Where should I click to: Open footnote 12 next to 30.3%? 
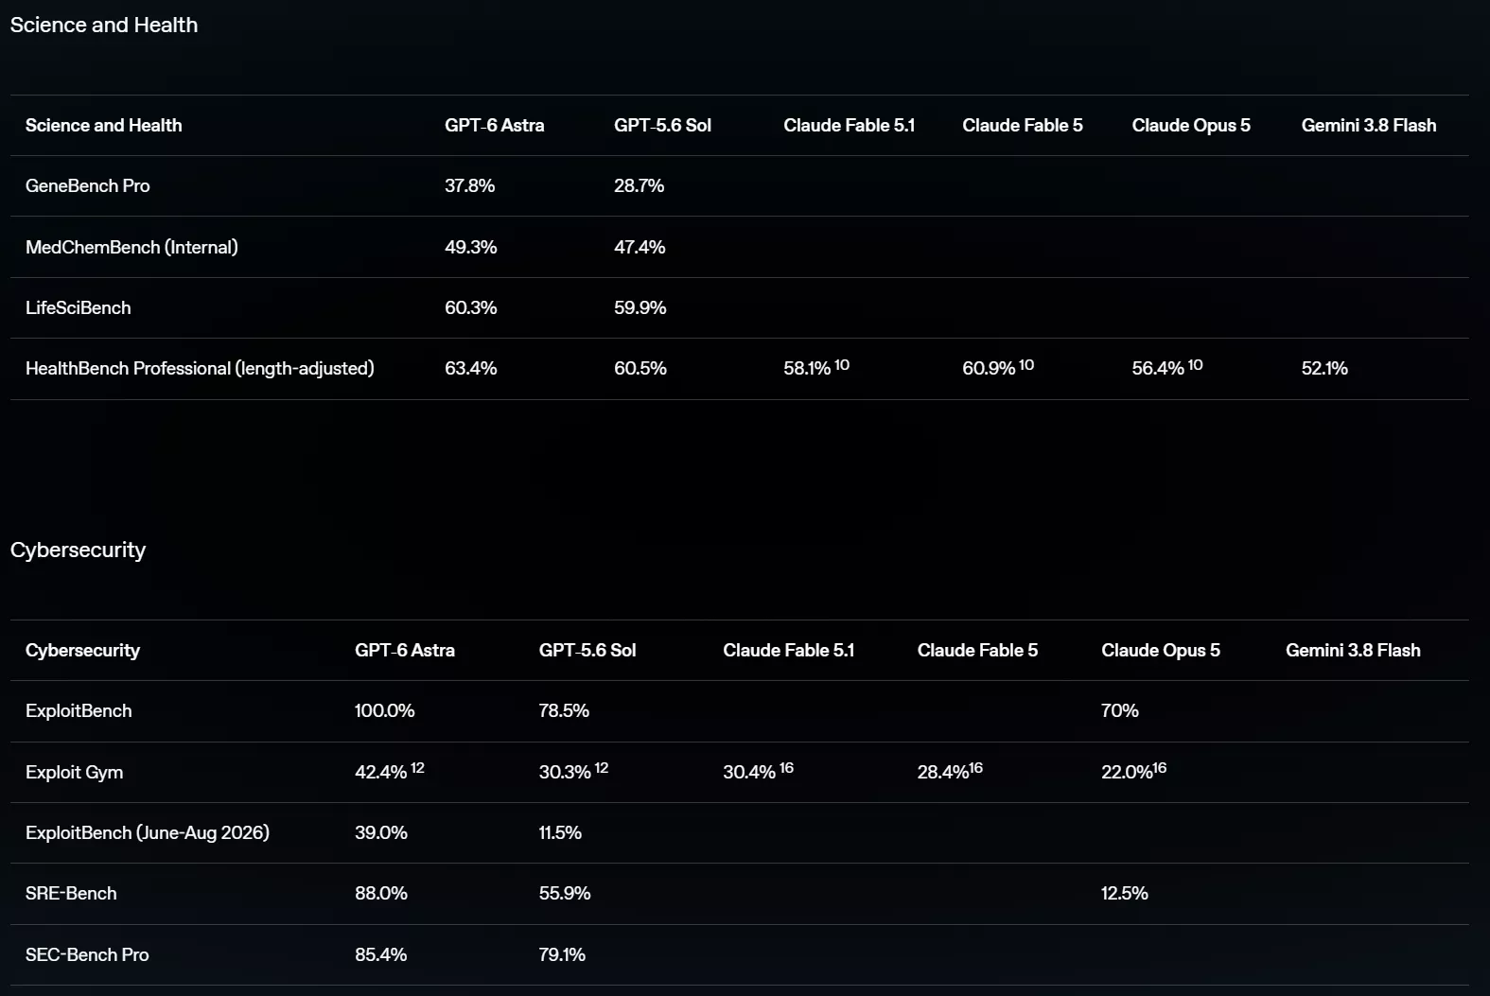tap(602, 768)
